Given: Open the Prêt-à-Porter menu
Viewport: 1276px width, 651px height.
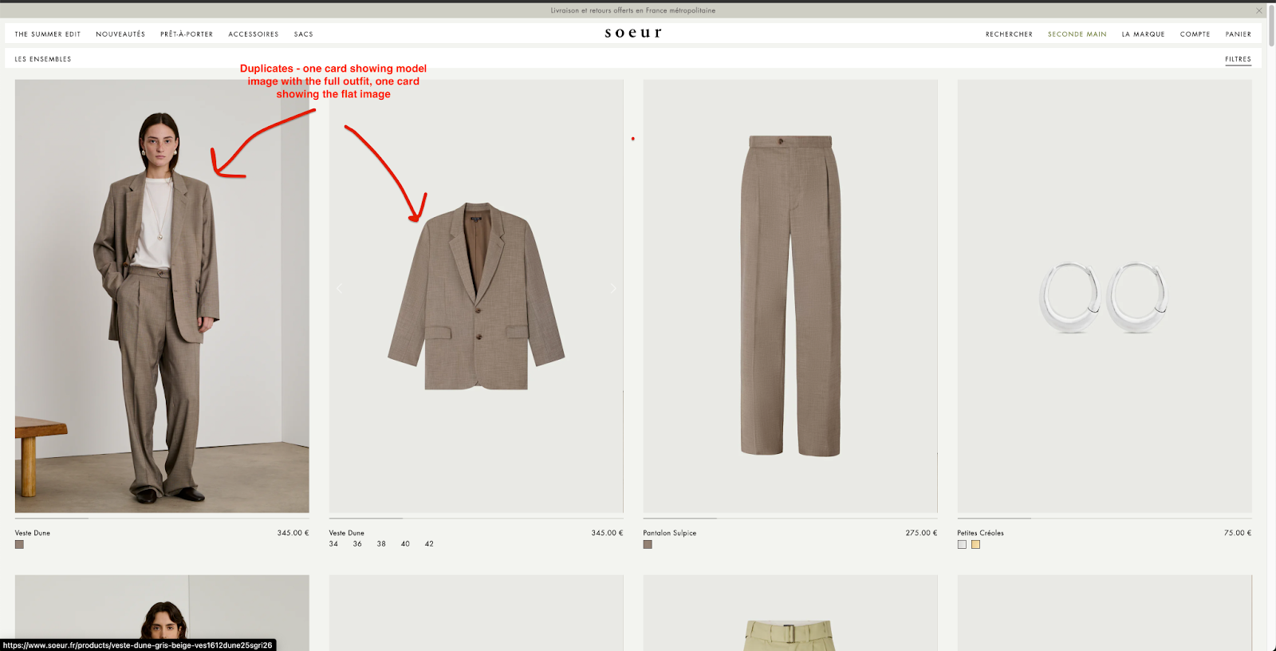Looking at the screenshot, I should 187,34.
